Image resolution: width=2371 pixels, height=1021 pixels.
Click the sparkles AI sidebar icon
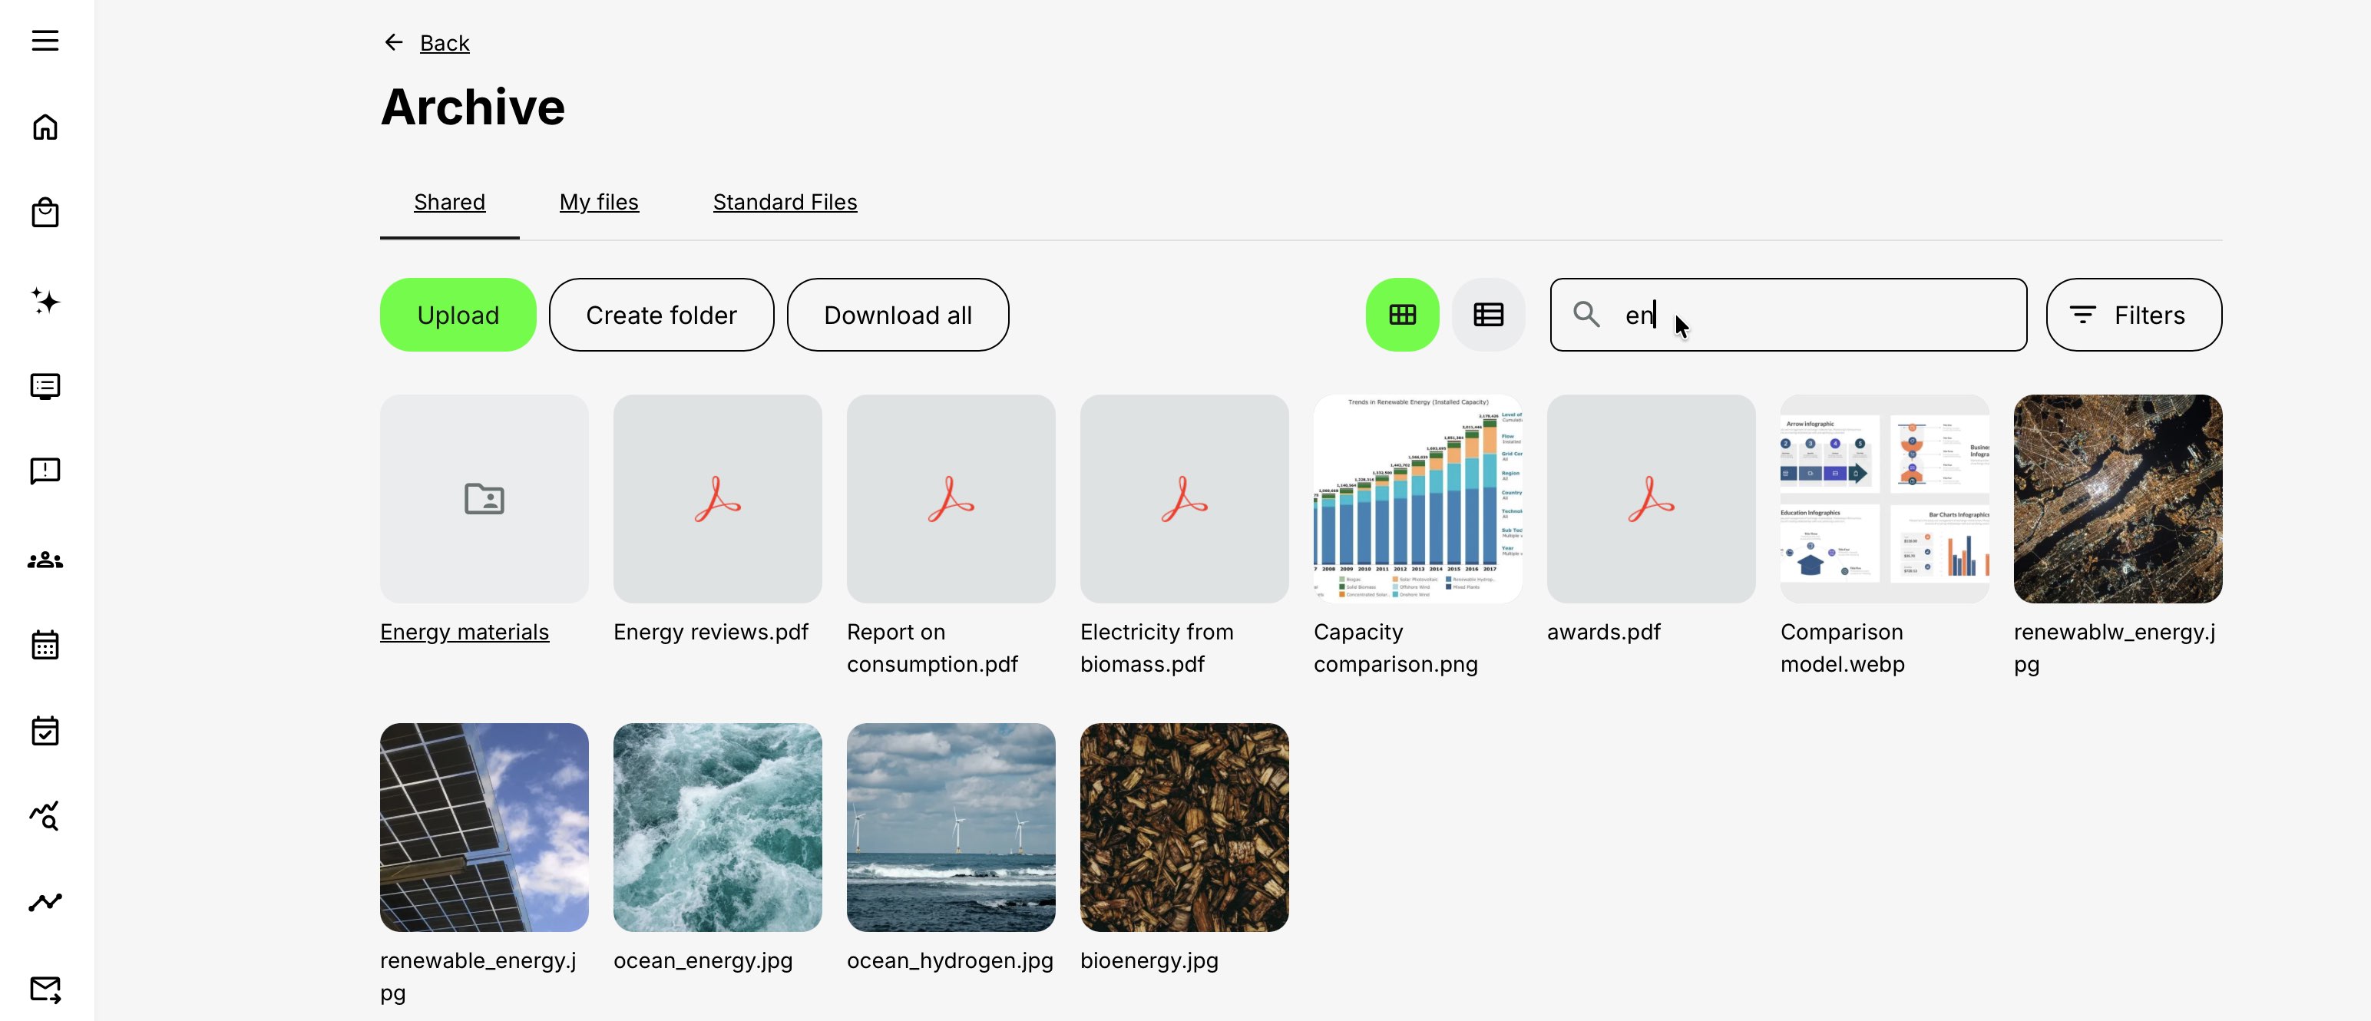click(x=45, y=301)
